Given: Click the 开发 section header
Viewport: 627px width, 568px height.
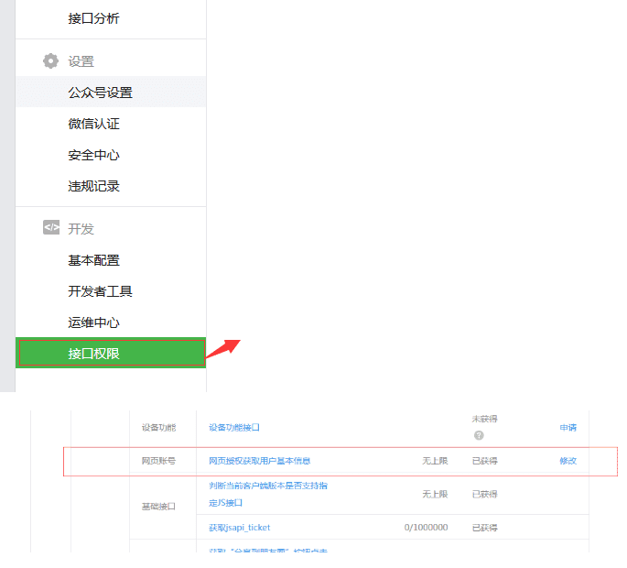Looking at the screenshot, I should (81, 228).
